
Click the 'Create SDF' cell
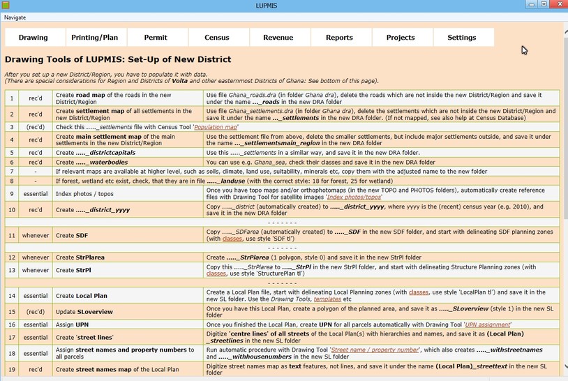128,235
